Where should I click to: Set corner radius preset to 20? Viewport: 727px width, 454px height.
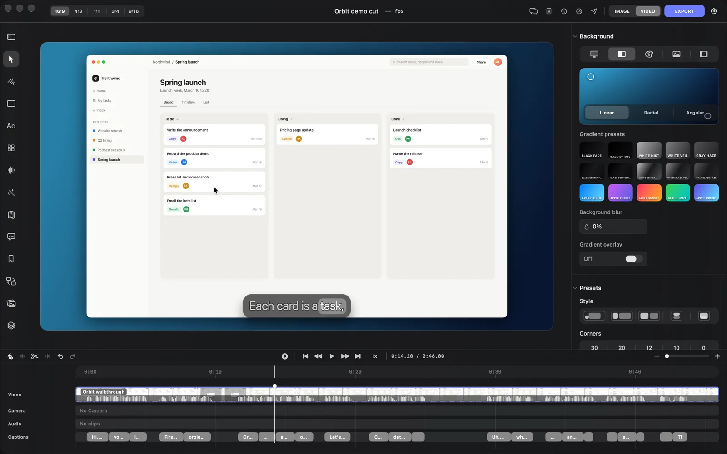(x=622, y=347)
